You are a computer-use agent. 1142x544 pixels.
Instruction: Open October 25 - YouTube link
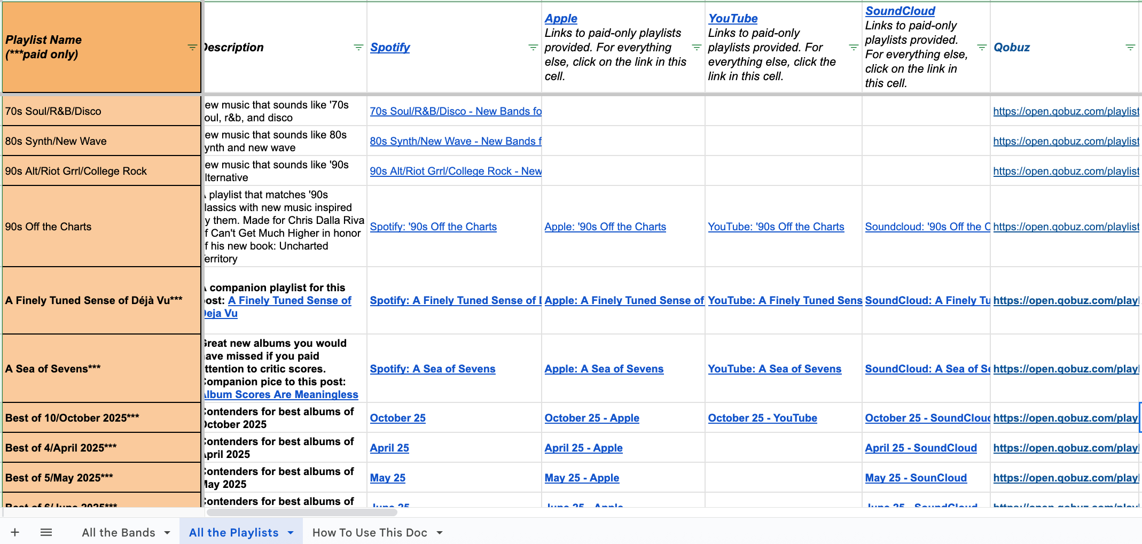pyautogui.click(x=763, y=418)
